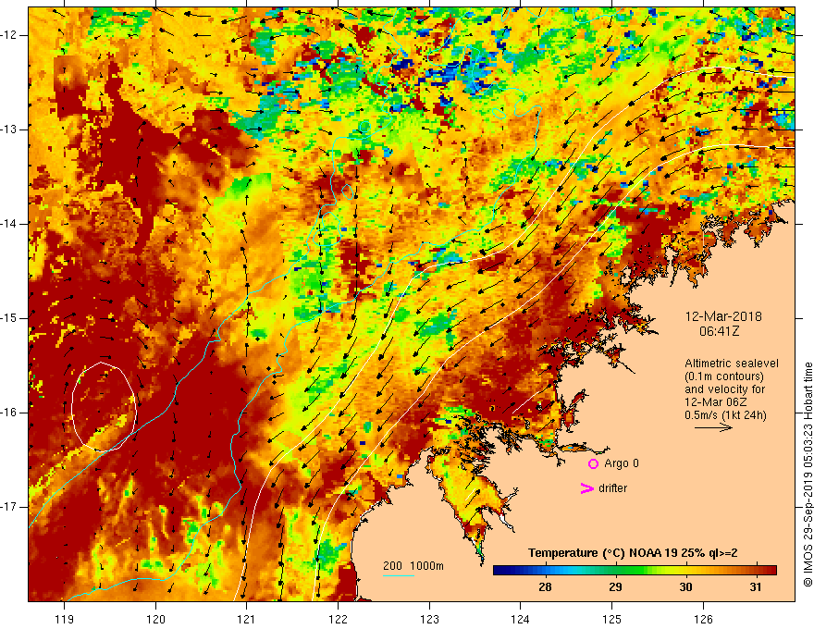814x629 pixels.
Task: Click the longitude axis label 122
Action: tap(338, 619)
